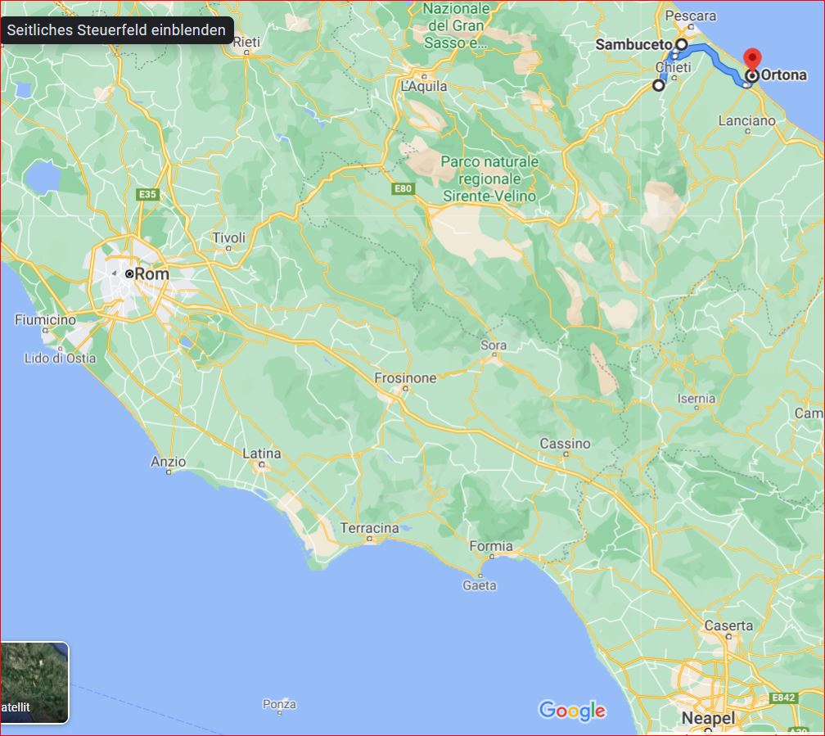Viewport: 825px width, 736px height.
Task: Select the Fiumicino label near Rom
Action: coord(45,319)
